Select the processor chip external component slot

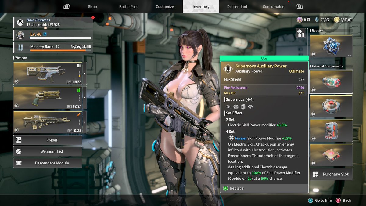coord(331,155)
